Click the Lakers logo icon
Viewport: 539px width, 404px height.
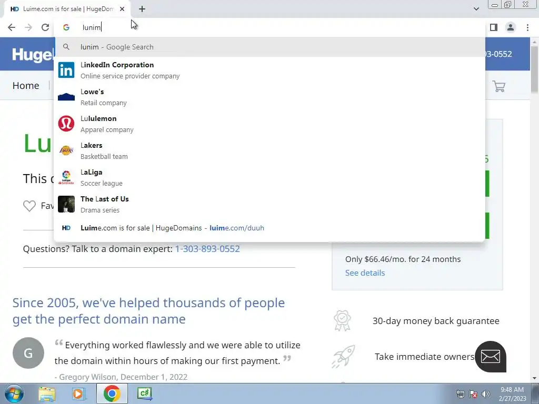(x=66, y=150)
